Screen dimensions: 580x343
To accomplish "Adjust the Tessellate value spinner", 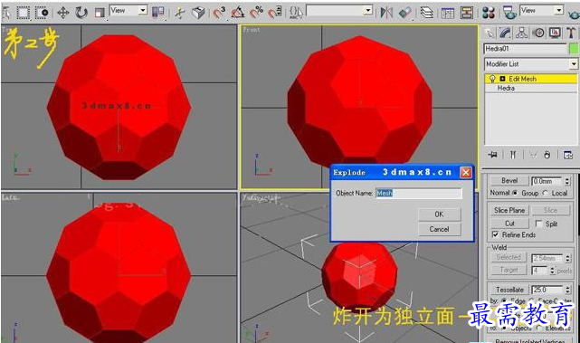I will coord(568,290).
